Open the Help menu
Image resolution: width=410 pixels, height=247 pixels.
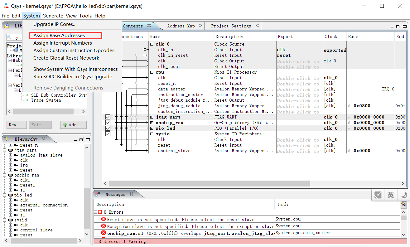(100, 16)
